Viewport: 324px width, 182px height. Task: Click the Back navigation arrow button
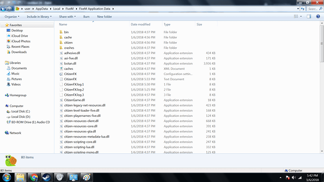[x=3, y=9]
